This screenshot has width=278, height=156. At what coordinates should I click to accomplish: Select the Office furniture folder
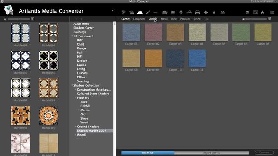81,77
